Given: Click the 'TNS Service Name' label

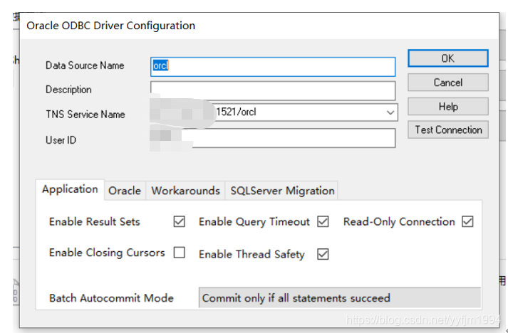Looking at the screenshot, I should (85, 115).
